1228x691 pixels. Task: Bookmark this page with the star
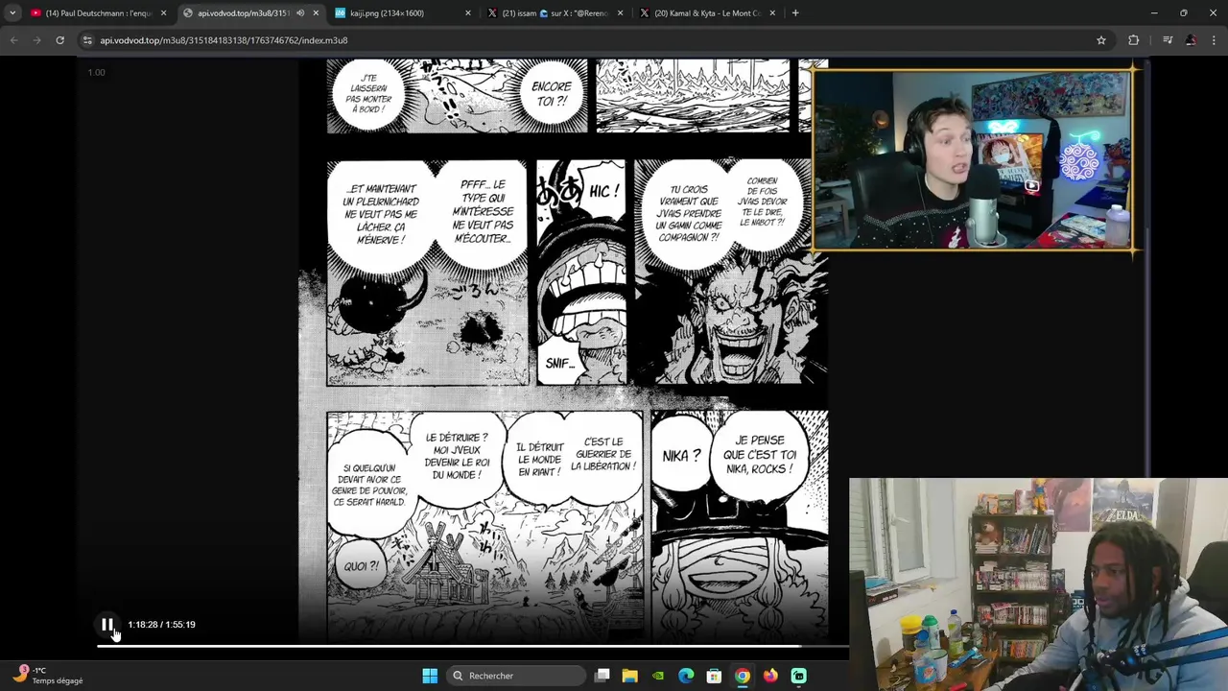[1101, 40]
